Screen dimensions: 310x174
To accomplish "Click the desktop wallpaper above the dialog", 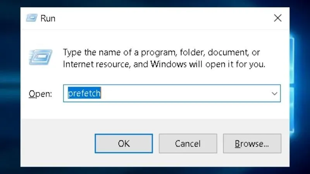I will click(155, 3).
